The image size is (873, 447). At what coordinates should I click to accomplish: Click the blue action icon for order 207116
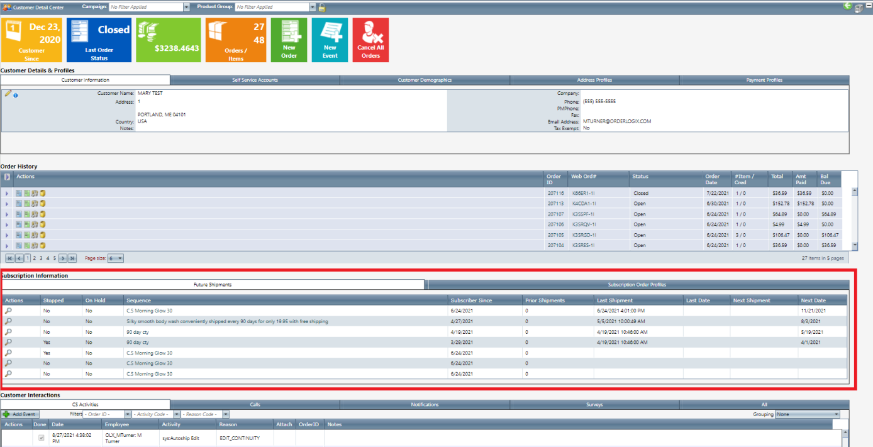pyautogui.click(x=19, y=193)
